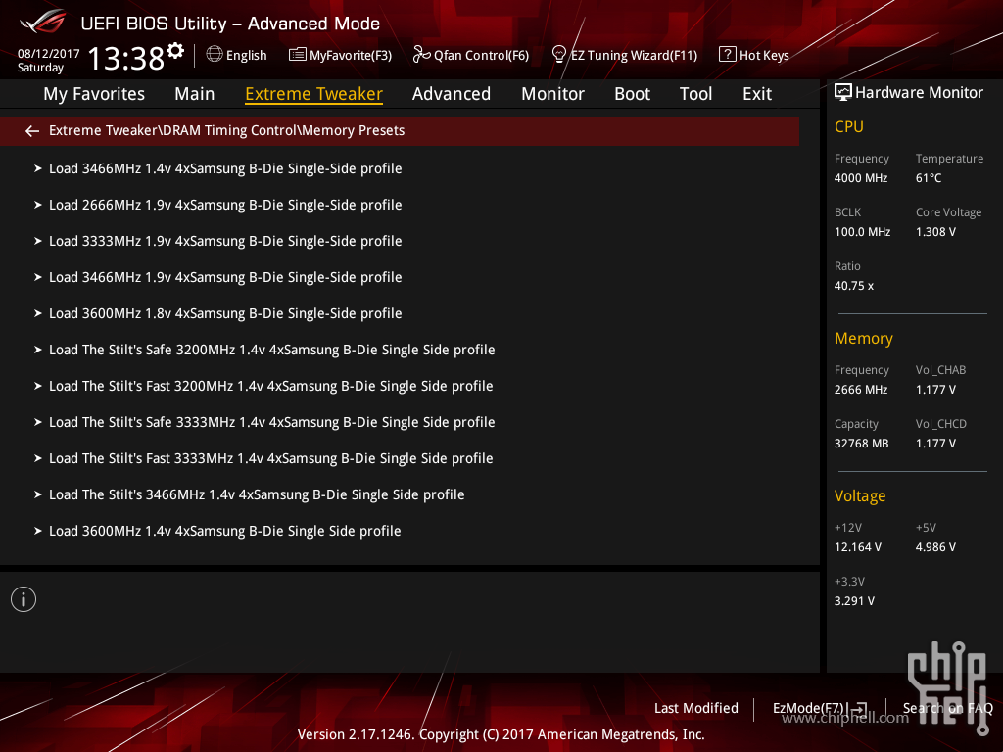Open the Advanced tab
This screenshot has width=1003, height=752.
point(452,94)
